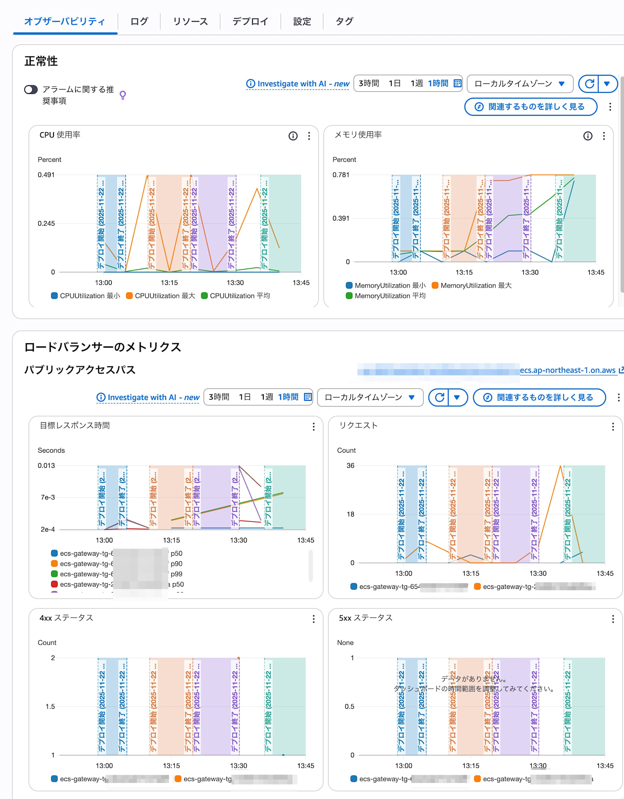
Task: Open custom time range calendar in 正常性
Action: pos(458,83)
